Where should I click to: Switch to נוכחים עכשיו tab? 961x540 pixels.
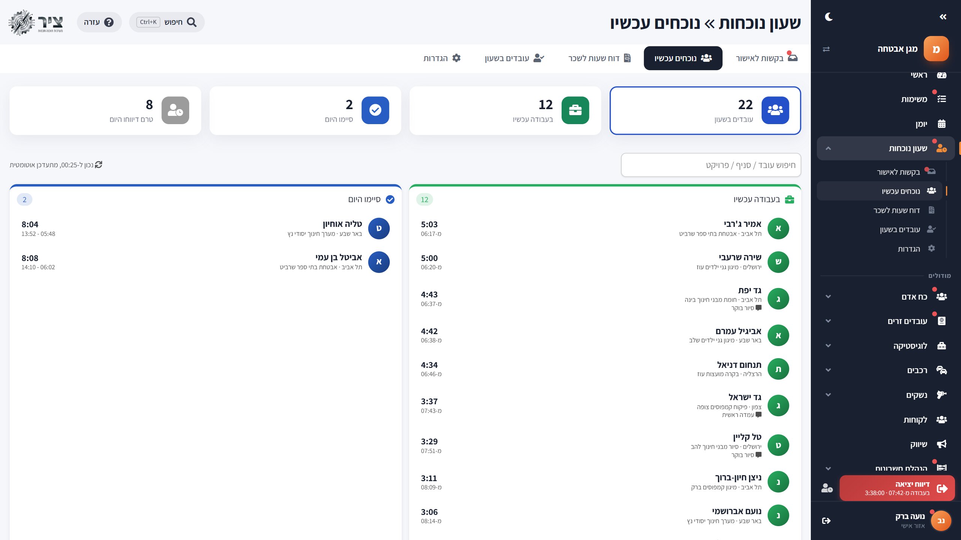[x=683, y=58]
